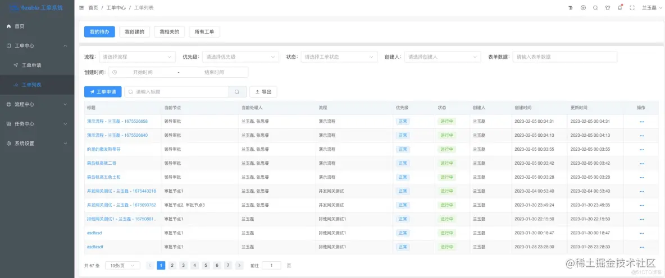Go to page 5 in pagination
This screenshot has height=278, width=665.
206,265
